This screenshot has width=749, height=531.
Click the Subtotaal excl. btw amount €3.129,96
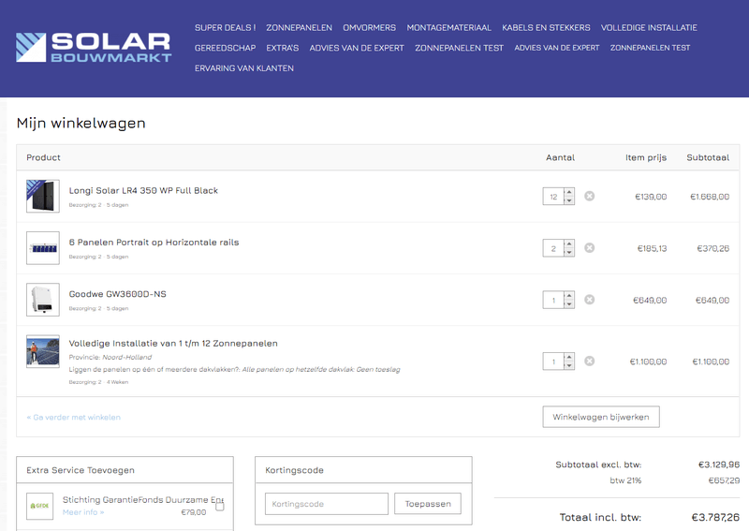coord(718,465)
